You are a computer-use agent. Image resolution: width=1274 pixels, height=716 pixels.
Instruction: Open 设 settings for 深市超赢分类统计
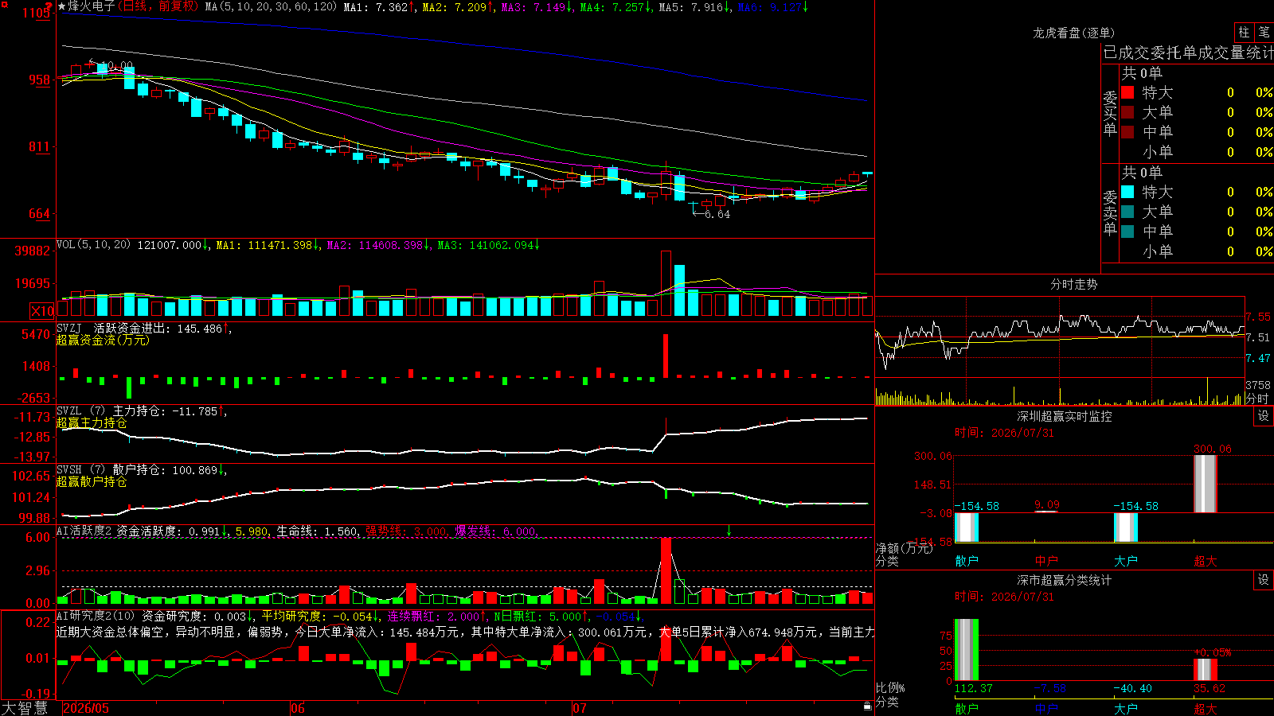click(1264, 580)
